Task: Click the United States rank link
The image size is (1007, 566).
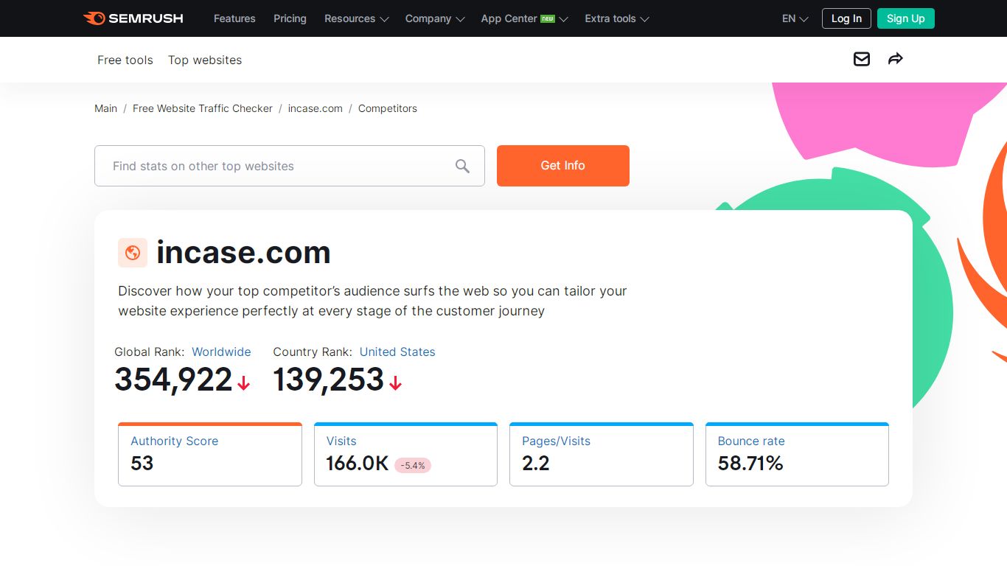Action: pyautogui.click(x=397, y=352)
